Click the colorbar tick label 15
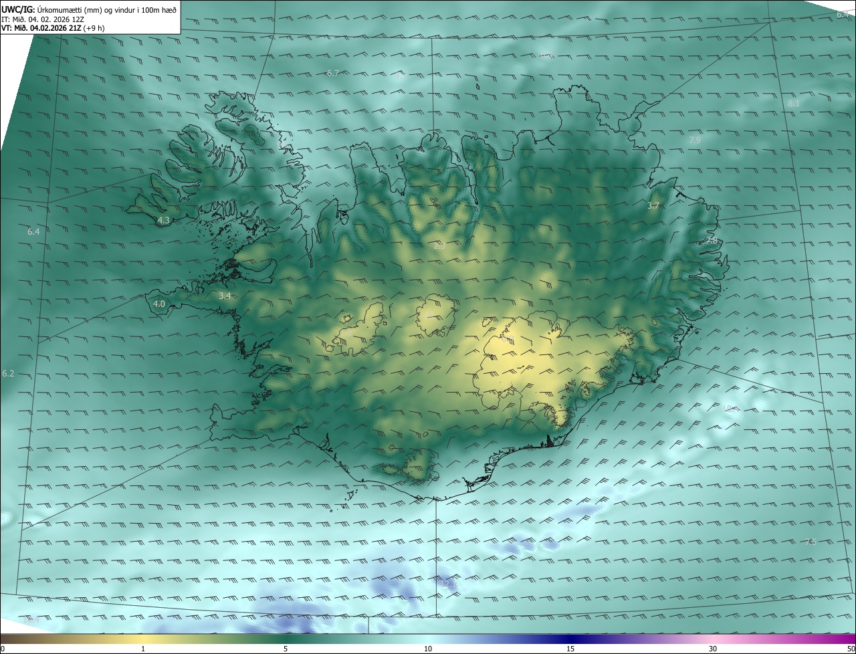Image resolution: width=856 pixels, height=654 pixels. [x=570, y=649]
